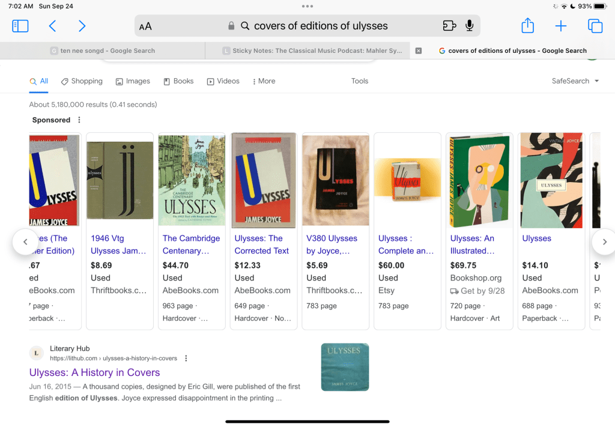Image resolution: width=615 pixels, height=427 pixels.
Task: Show the tab overview
Action: point(595,26)
